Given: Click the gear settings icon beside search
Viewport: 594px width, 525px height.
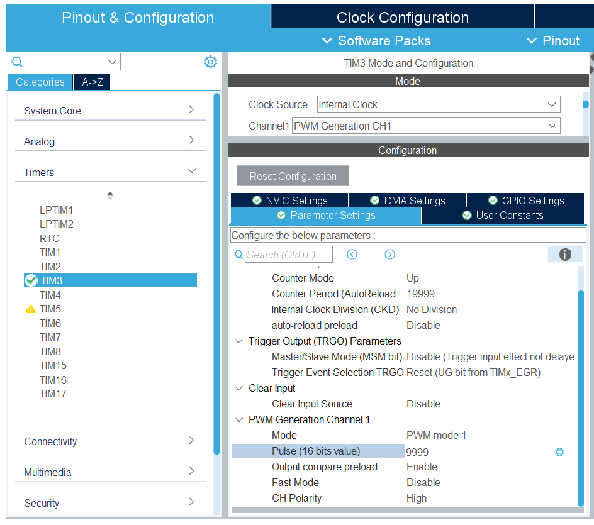Looking at the screenshot, I should [210, 62].
